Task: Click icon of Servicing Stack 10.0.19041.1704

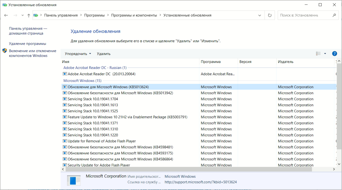Action: click(65, 99)
